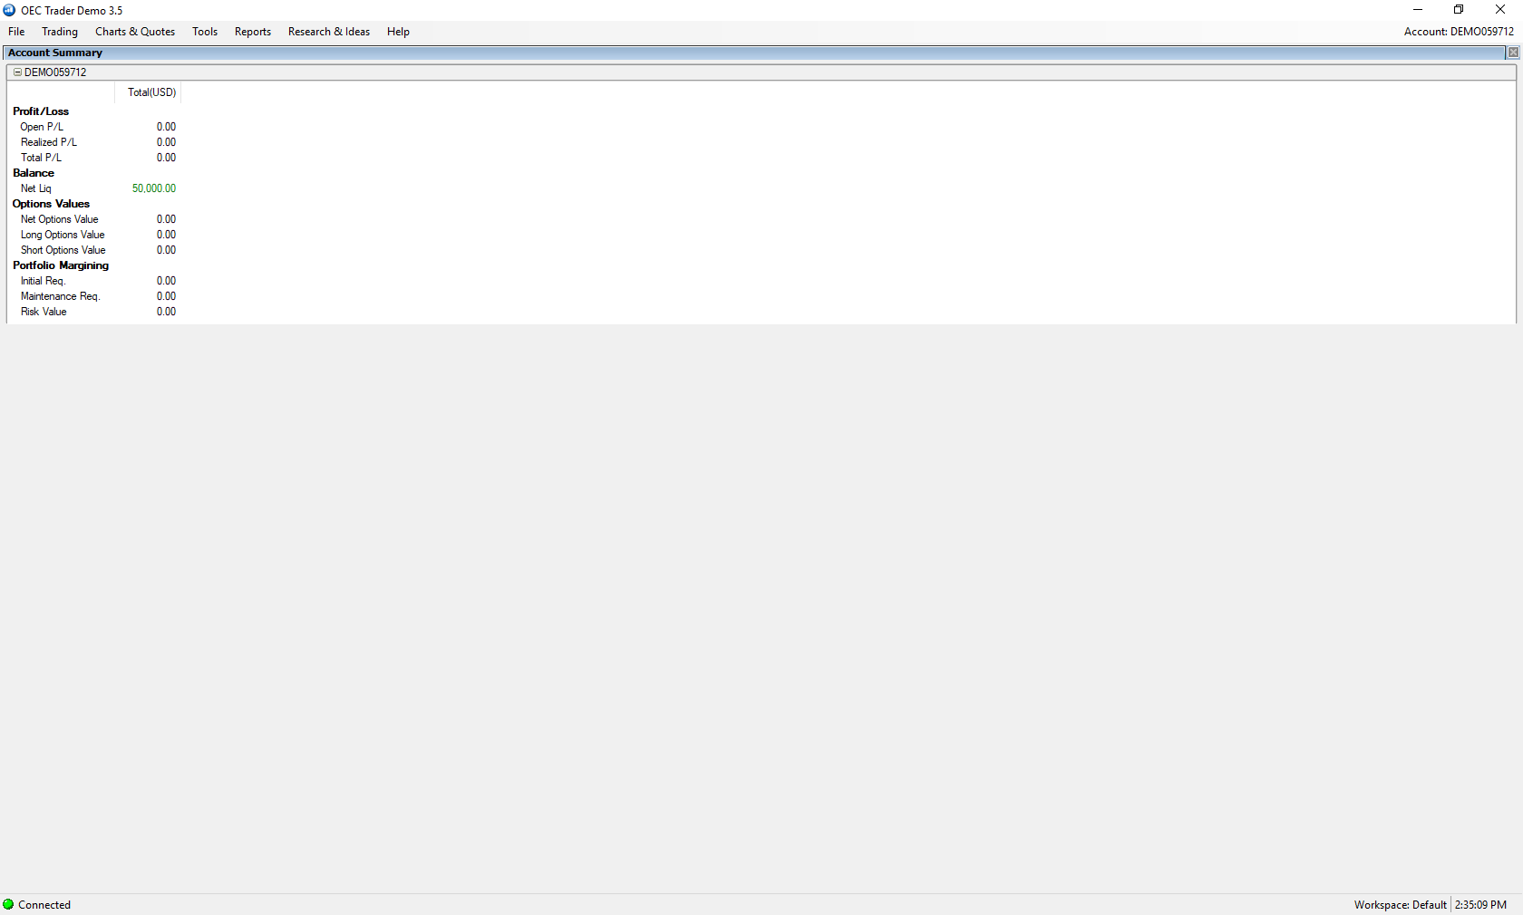Select the Realized P/L row label
Screen dimensions: 1523x915
(x=49, y=142)
